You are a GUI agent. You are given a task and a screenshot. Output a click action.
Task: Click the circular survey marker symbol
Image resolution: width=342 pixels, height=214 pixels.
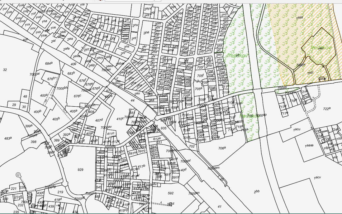18,175
